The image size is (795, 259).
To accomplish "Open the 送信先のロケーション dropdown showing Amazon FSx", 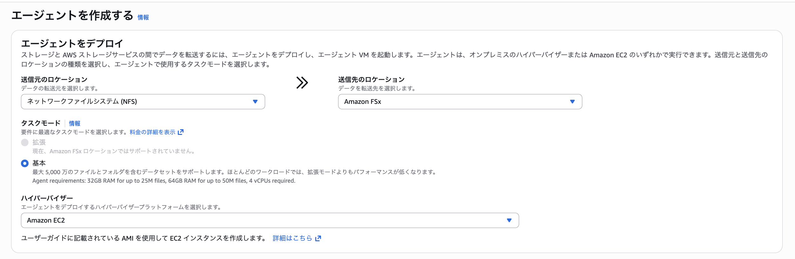I will coord(460,102).
